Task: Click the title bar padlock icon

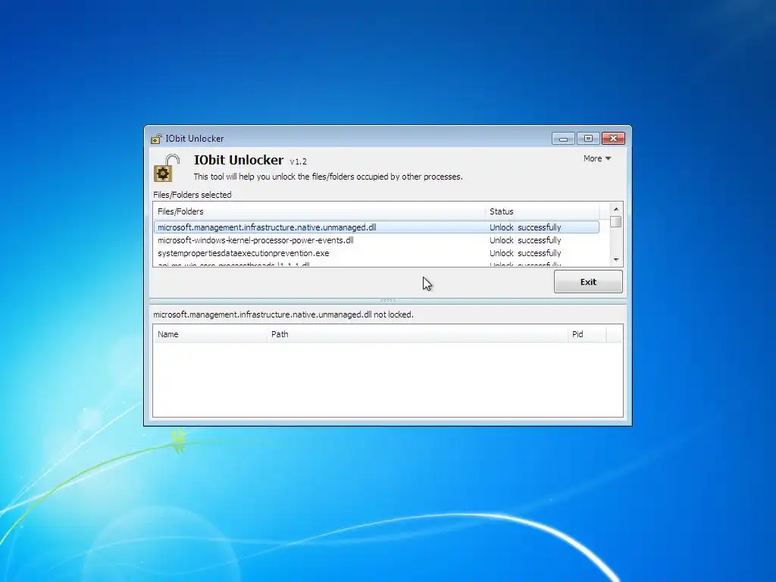Action: (x=156, y=139)
